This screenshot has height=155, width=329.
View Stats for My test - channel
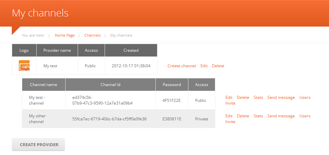[258, 98]
